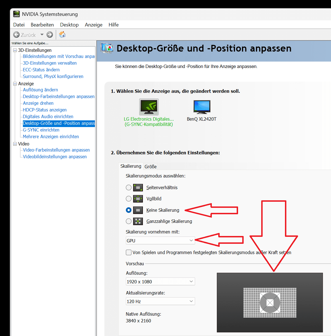Click the Zurück label text

(x=28, y=35)
